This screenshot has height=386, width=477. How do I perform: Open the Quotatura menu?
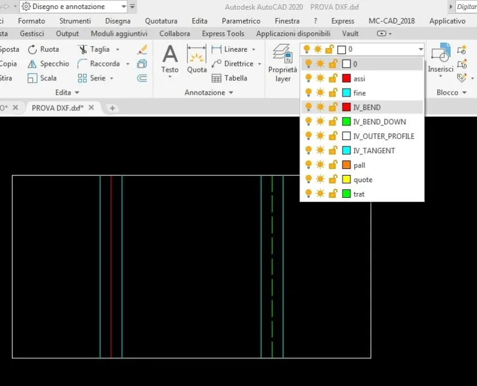tap(161, 21)
